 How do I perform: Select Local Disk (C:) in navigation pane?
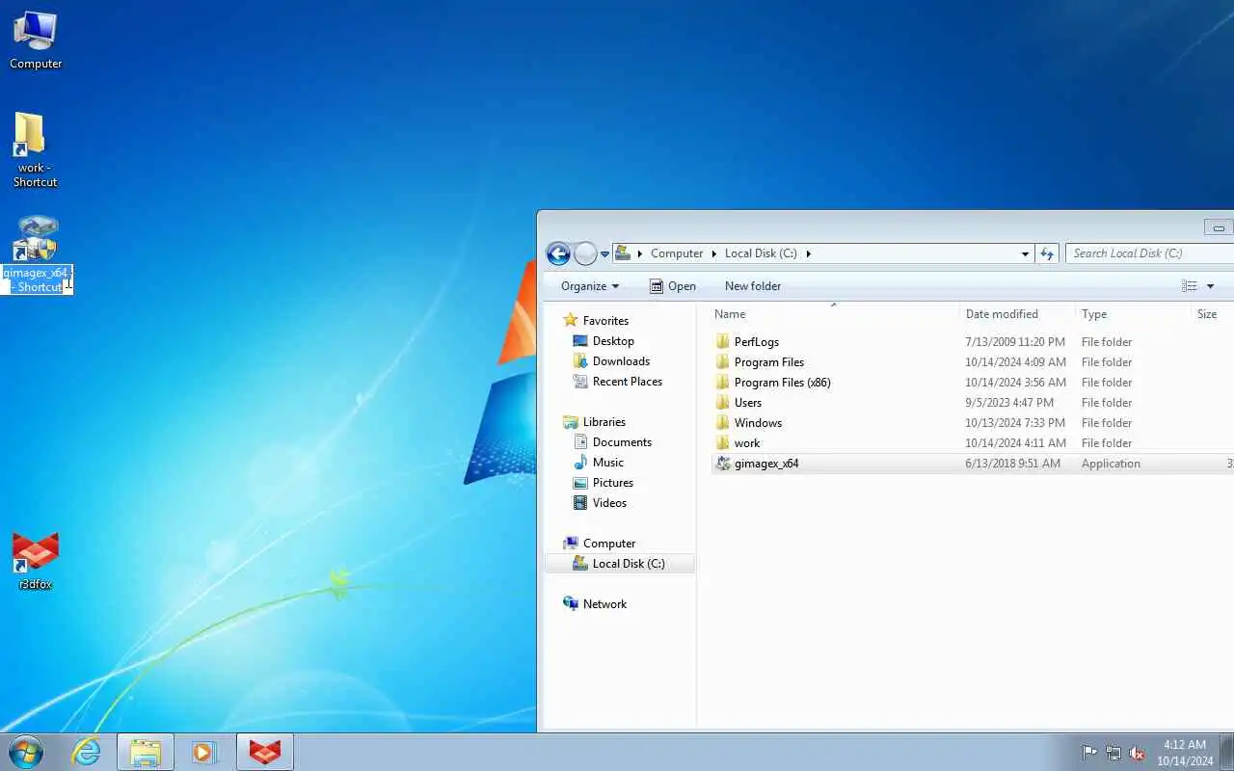[x=620, y=564]
